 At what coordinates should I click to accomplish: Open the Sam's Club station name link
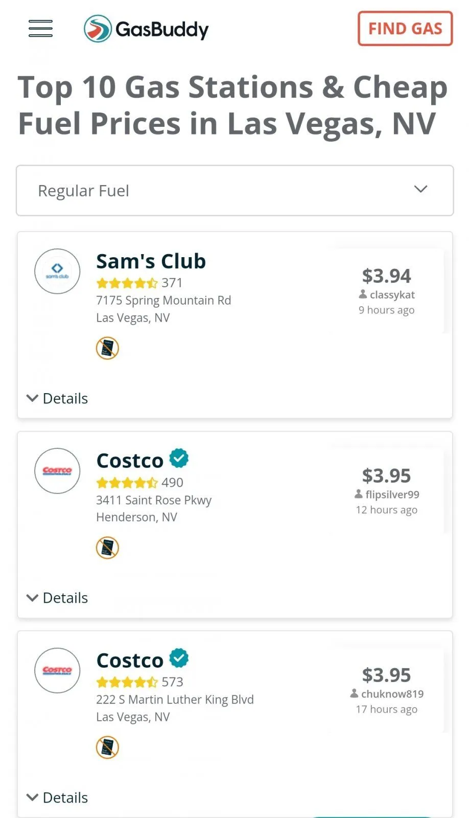click(x=151, y=261)
